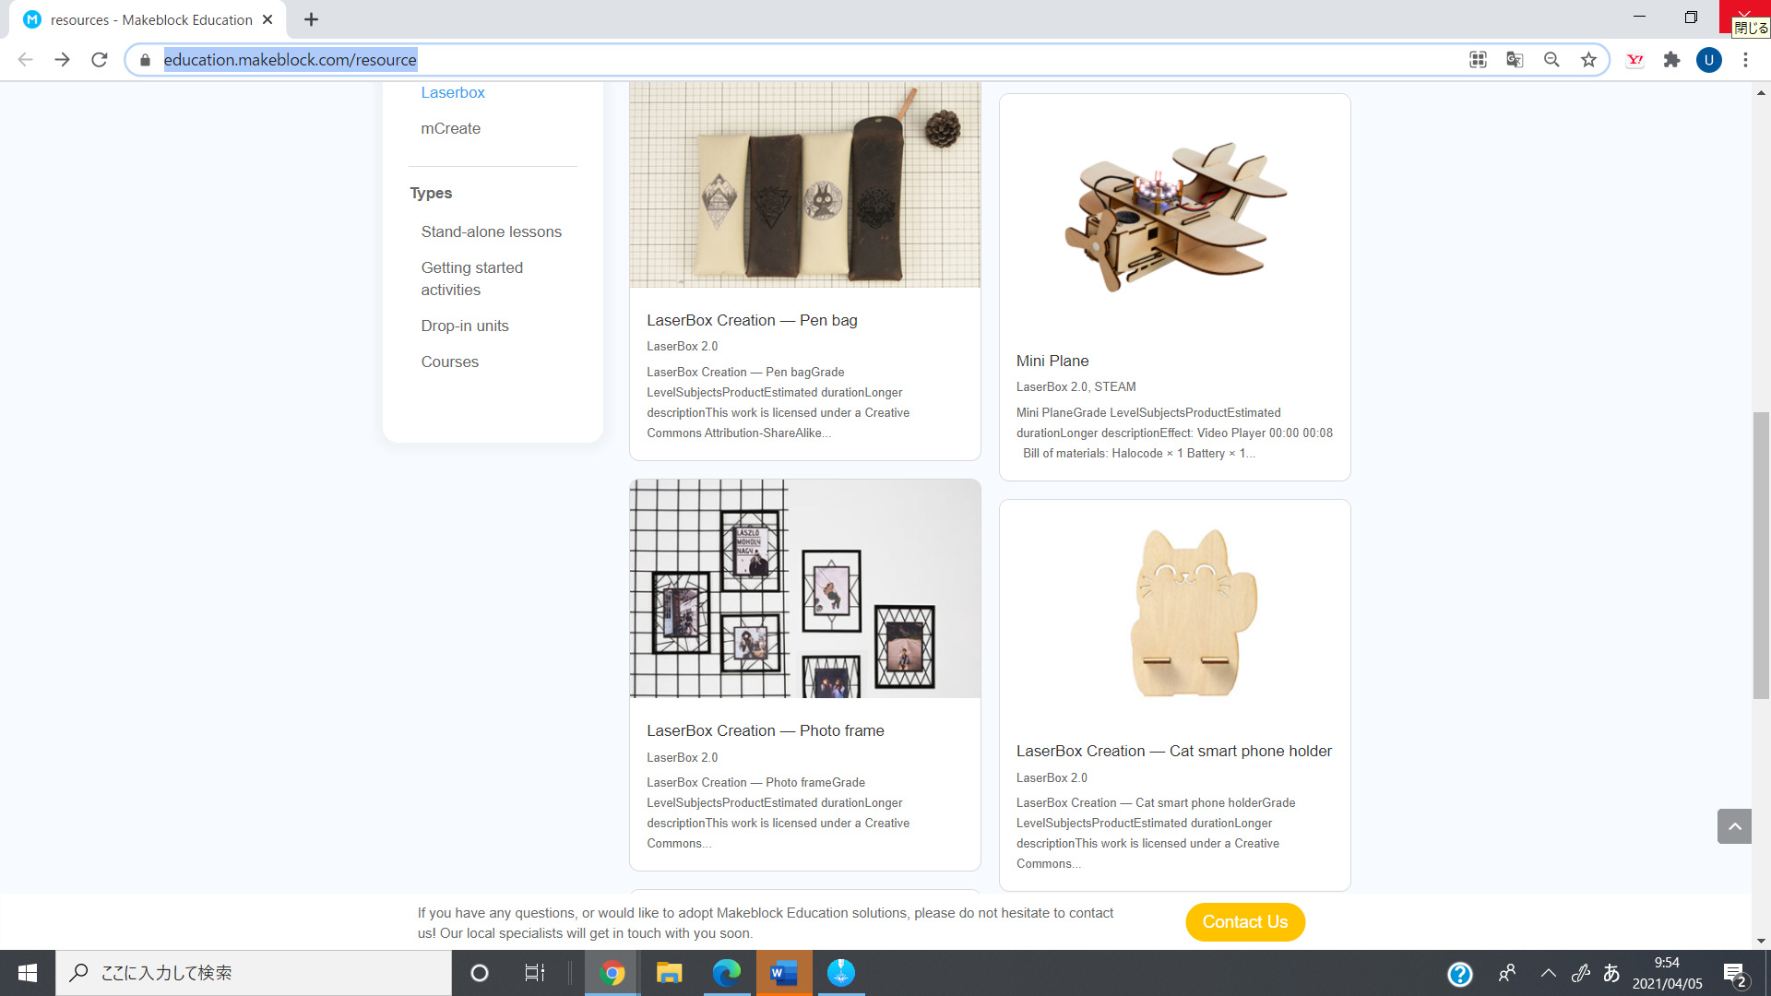This screenshot has height=996, width=1771.
Task: Open Microsoft Edge from taskbar
Action: [726, 973]
